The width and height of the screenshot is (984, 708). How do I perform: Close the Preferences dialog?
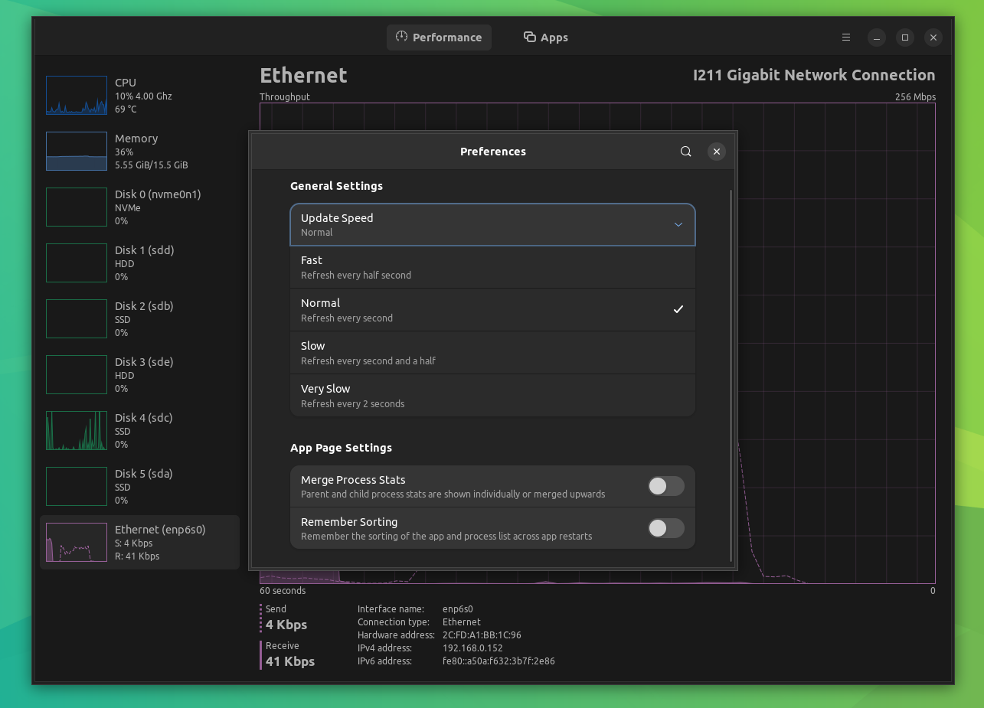pyautogui.click(x=716, y=151)
